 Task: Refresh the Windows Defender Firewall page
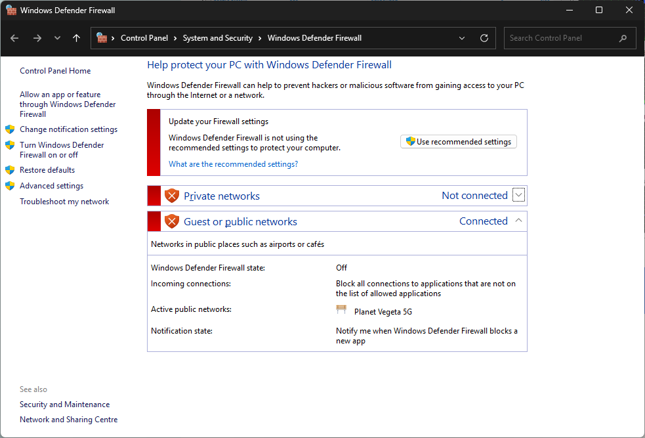(484, 38)
